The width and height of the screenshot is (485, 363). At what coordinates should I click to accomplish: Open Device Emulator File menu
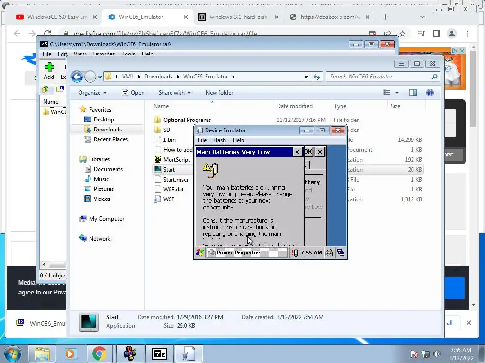coord(202,140)
